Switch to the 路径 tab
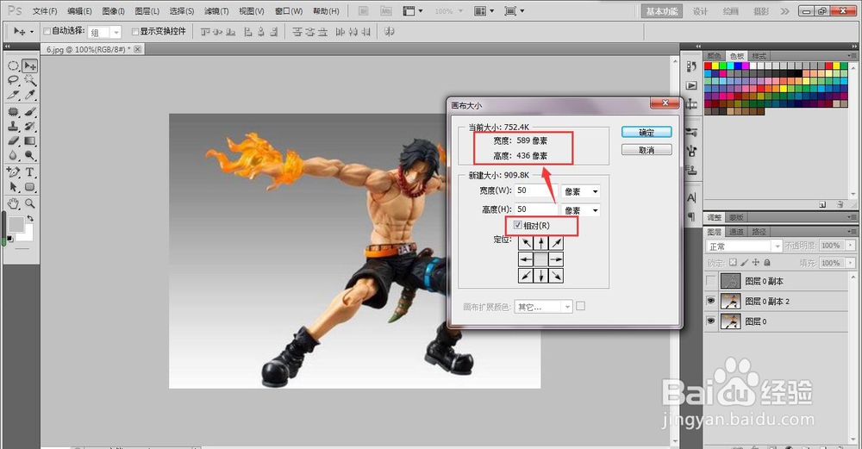This screenshot has width=862, height=449. 759,232
